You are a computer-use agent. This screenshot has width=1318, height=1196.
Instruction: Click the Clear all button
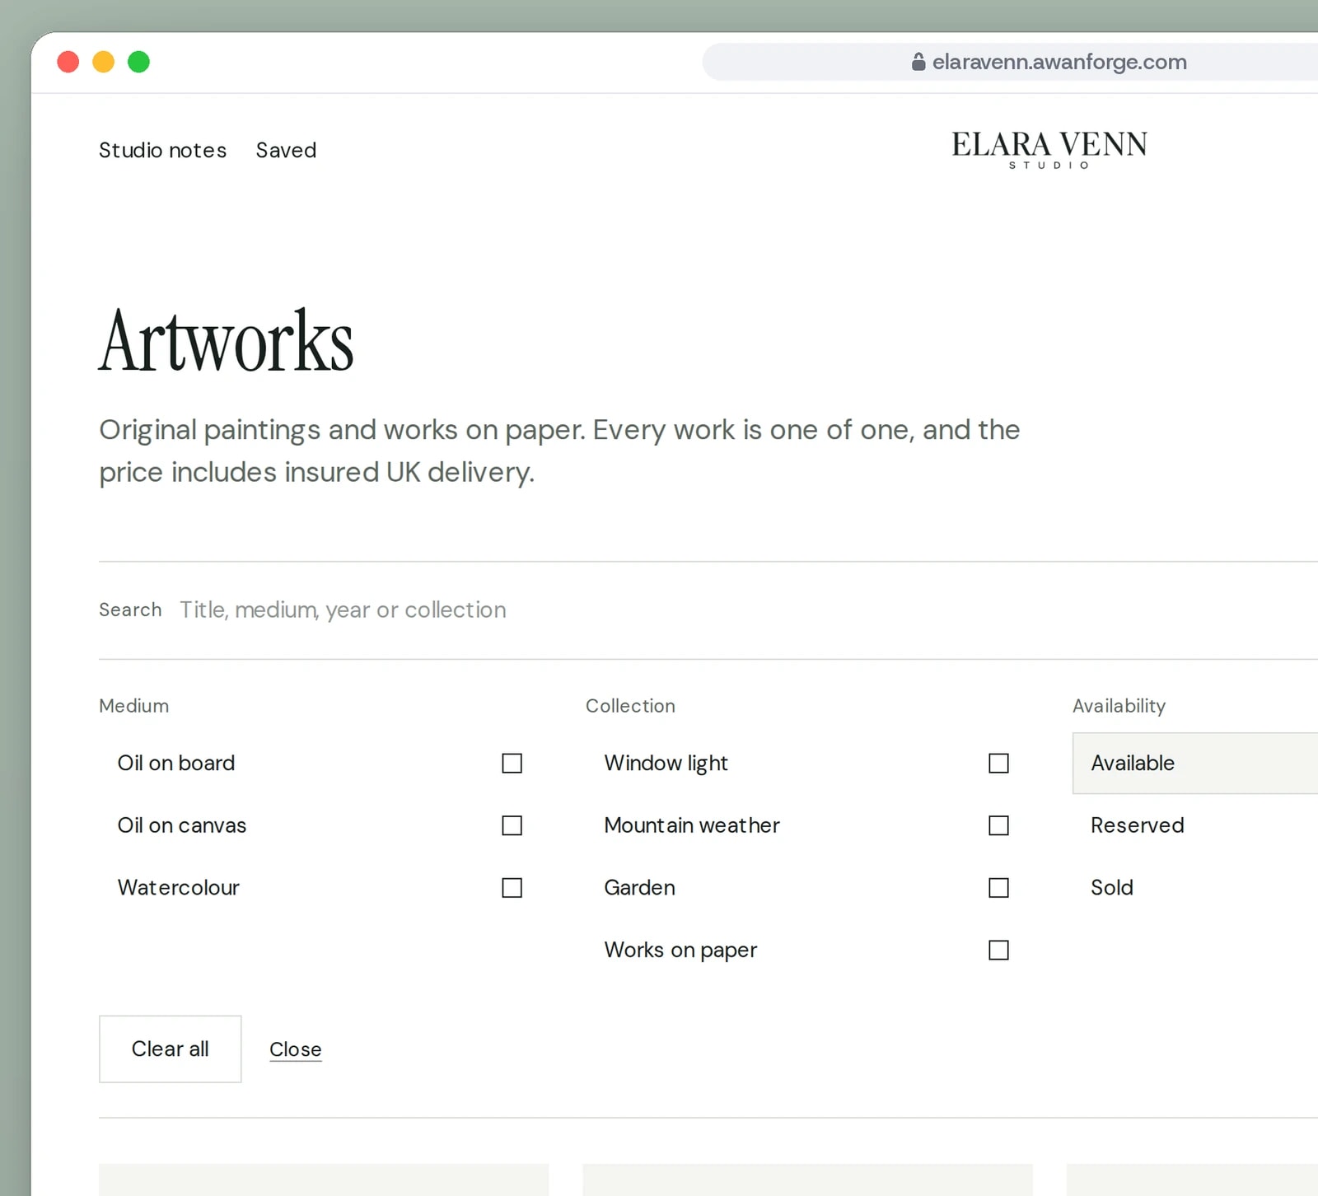(170, 1049)
